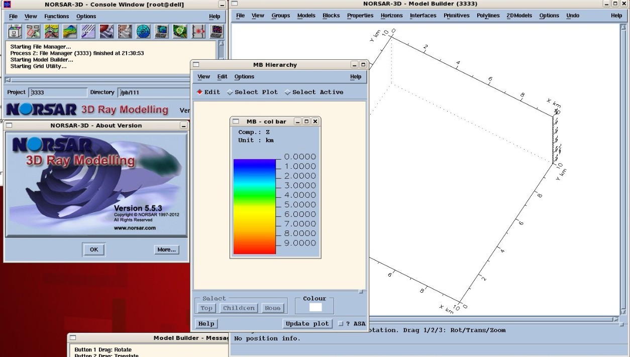The height and width of the screenshot is (357, 630).
Task: Open Edit menu in MB Hierarchy
Action: pos(222,77)
